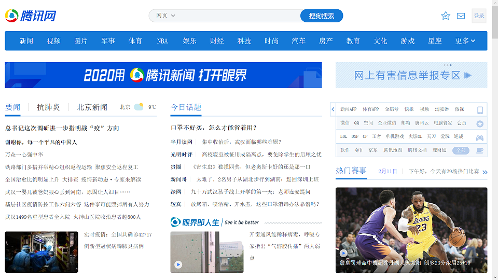Switch to the 北京新闻 tab
This screenshot has width=498, height=280.
92,107
